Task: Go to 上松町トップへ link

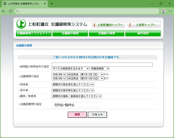Action: pos(144,25)
